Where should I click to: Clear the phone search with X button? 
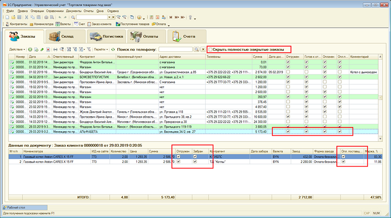pos(203,50)
